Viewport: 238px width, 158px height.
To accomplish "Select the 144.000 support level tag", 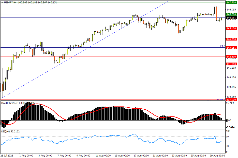I will [231, 39].
